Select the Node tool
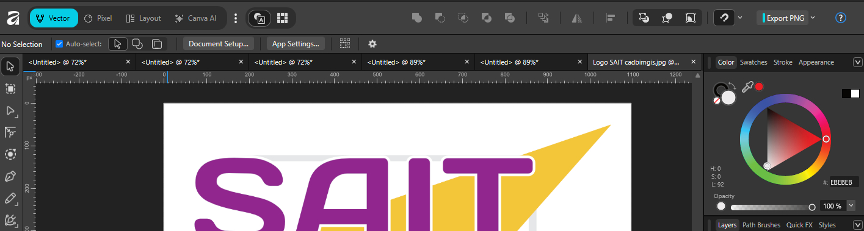 click(10, 110)
